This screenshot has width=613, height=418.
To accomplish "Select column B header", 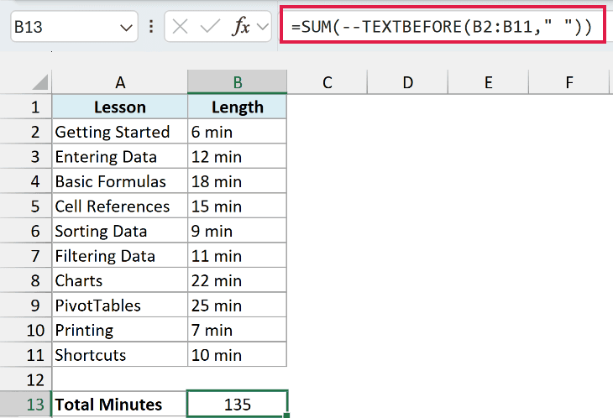I will pyautogui.click(x=238, y=82).
